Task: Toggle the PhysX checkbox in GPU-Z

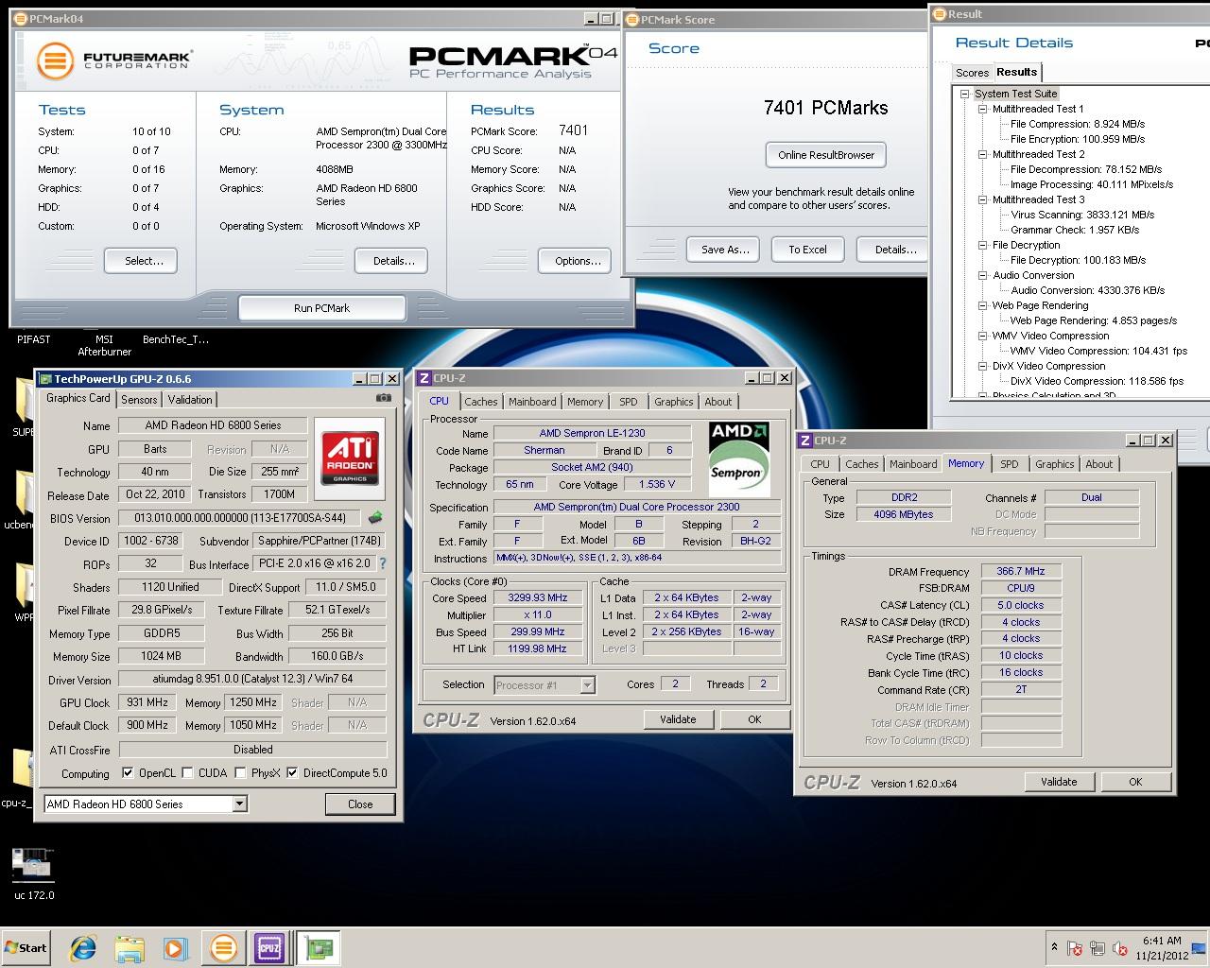Action: 240,772
